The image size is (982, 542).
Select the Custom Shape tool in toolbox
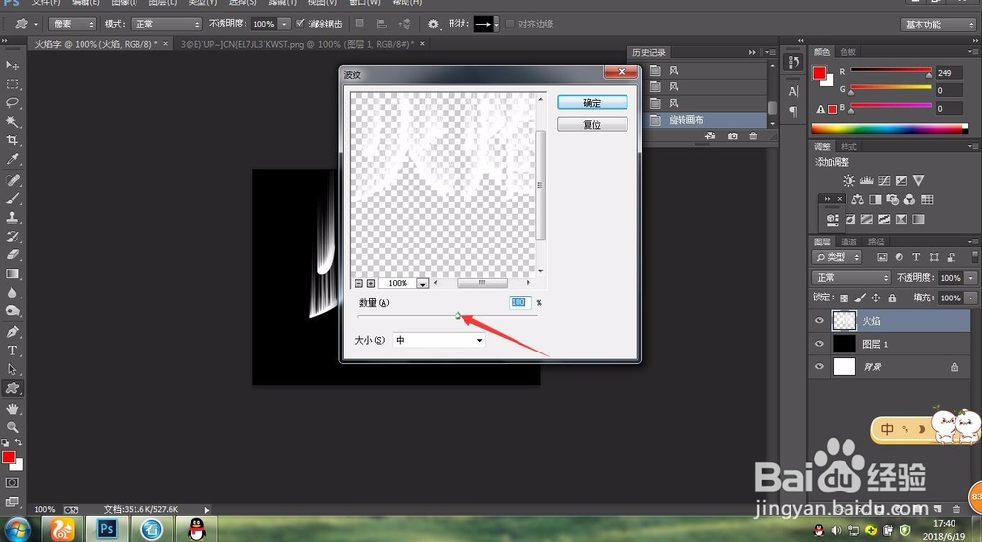[12, 388]
